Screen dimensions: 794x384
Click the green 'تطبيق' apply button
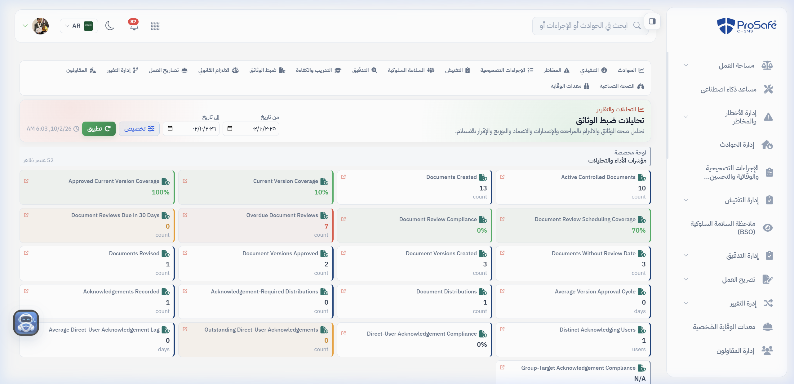[x=99, y=129]
